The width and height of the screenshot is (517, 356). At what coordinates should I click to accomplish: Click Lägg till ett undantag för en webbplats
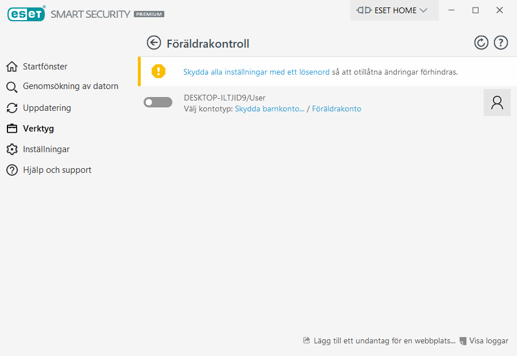(x=384, y=340)
